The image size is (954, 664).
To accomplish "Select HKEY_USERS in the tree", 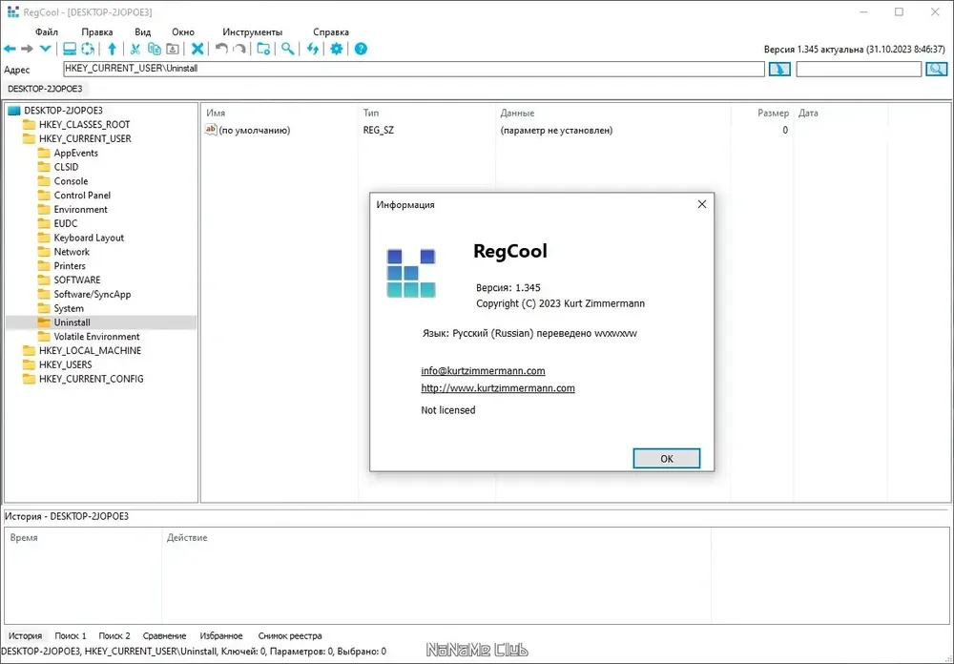I will pyautogui.click(x=66, y=363).
